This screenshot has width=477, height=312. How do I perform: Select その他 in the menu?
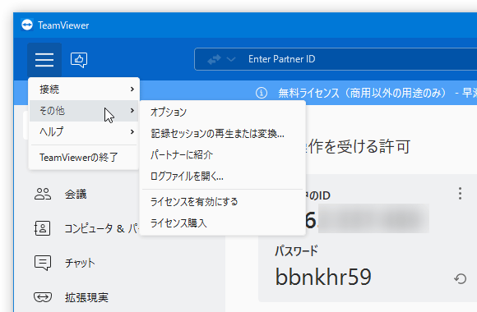[84, 111]
